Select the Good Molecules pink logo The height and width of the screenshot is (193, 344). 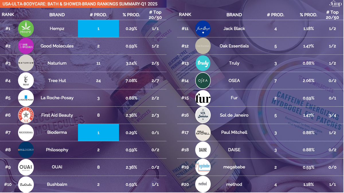click(x=26, y=46)
